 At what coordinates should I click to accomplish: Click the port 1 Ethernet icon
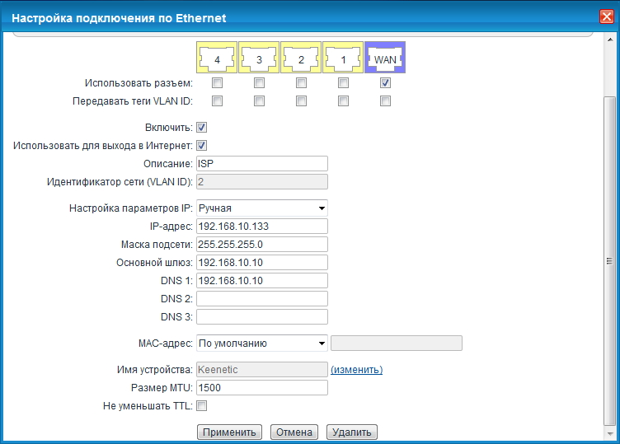tap(343, 58)
